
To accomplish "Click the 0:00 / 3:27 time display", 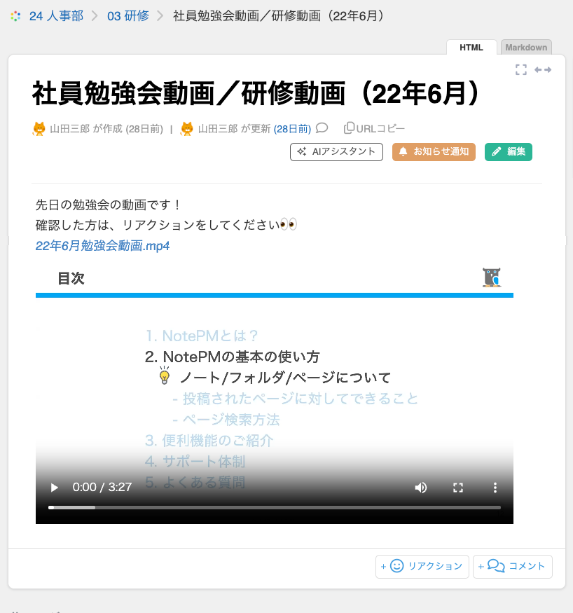I will [x=102, y=487].
